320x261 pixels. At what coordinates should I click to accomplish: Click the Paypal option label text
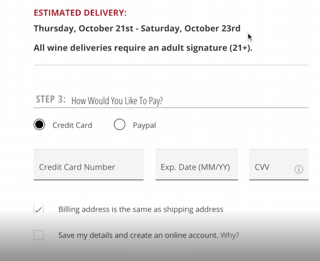[144, 125]
